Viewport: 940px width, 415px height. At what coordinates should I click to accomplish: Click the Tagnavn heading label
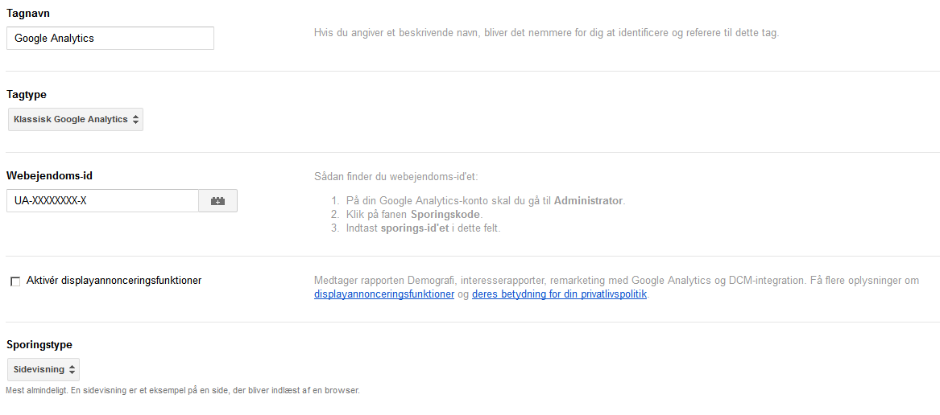[28, 14]
